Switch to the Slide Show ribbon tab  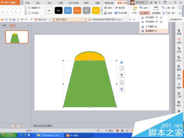[73, 3]
